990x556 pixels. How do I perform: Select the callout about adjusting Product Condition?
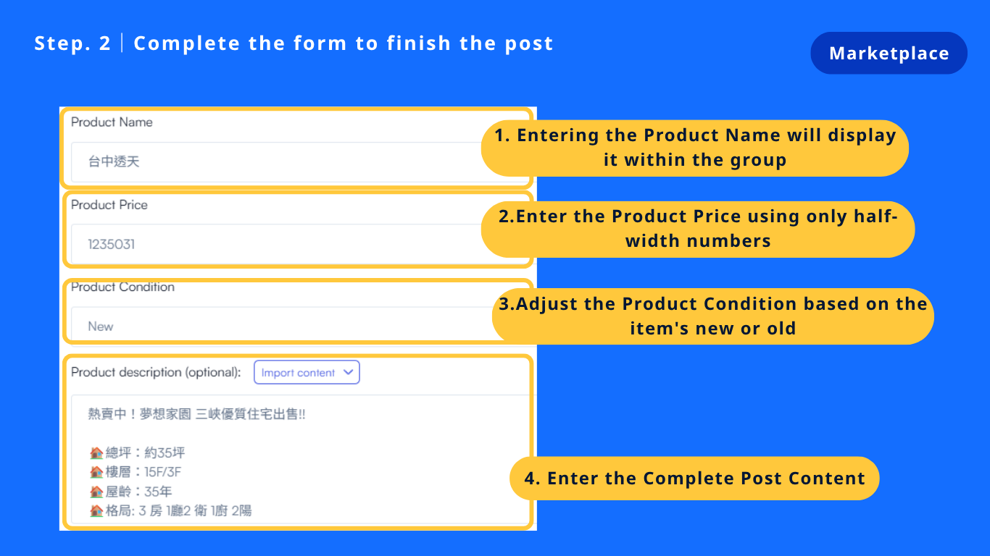pos(712,316)
